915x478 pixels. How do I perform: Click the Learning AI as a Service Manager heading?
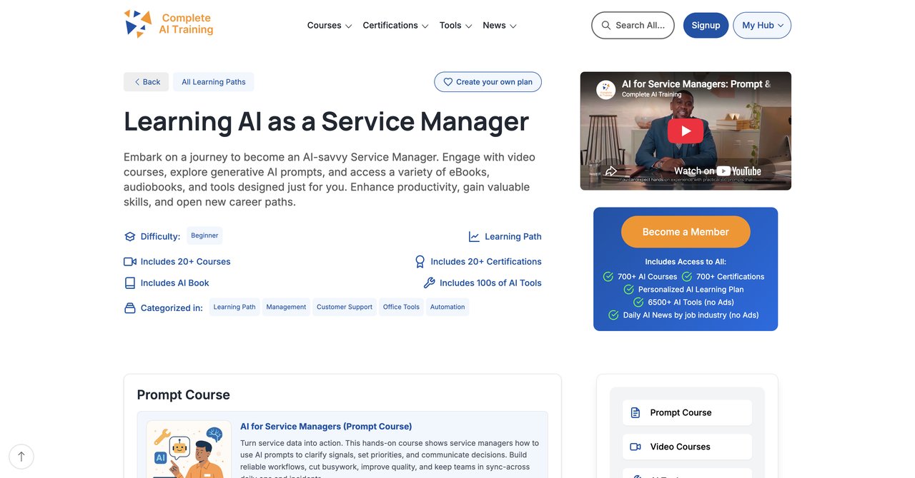(x=326, y=121)
